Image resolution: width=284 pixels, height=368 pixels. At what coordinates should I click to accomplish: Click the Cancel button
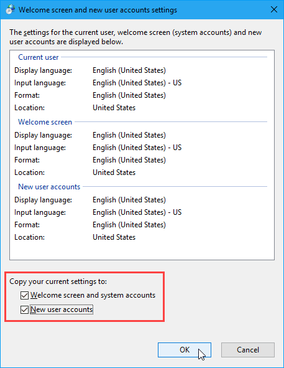click(248, 350)
